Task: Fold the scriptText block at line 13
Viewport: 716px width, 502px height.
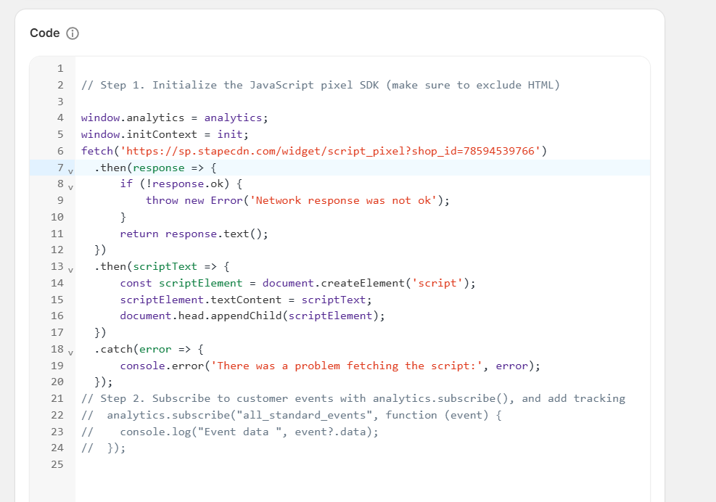Action: tap(70, 270)
